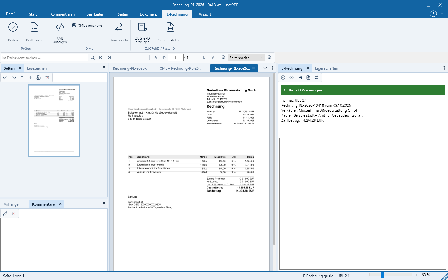
Task: Move page down in Seiten panel
Action: point(30,77)
